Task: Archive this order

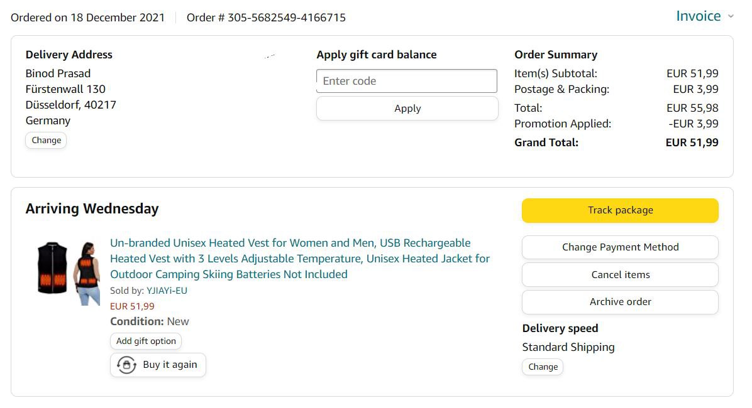Action: click(619, 302)
